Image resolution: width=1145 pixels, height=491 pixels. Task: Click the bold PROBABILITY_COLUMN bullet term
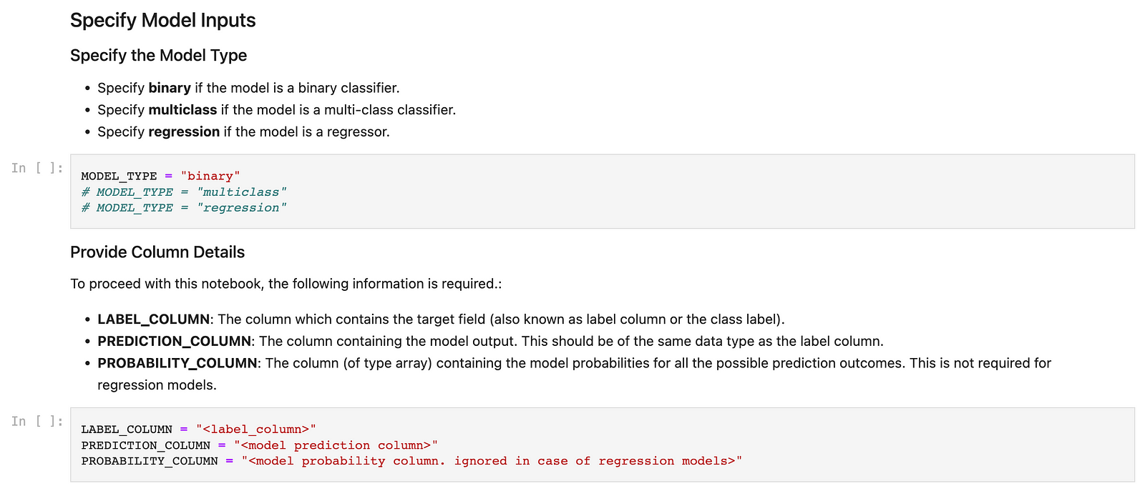(177, 363)
